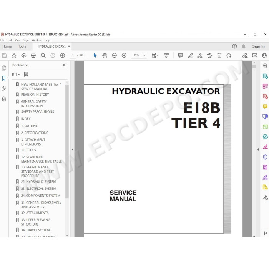Collapse the left navigation pane arrow
Screen dimensions: 269x269
click(72, 149)
